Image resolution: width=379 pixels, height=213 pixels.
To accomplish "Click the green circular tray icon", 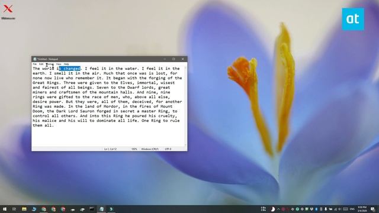I will pos(297,209).
